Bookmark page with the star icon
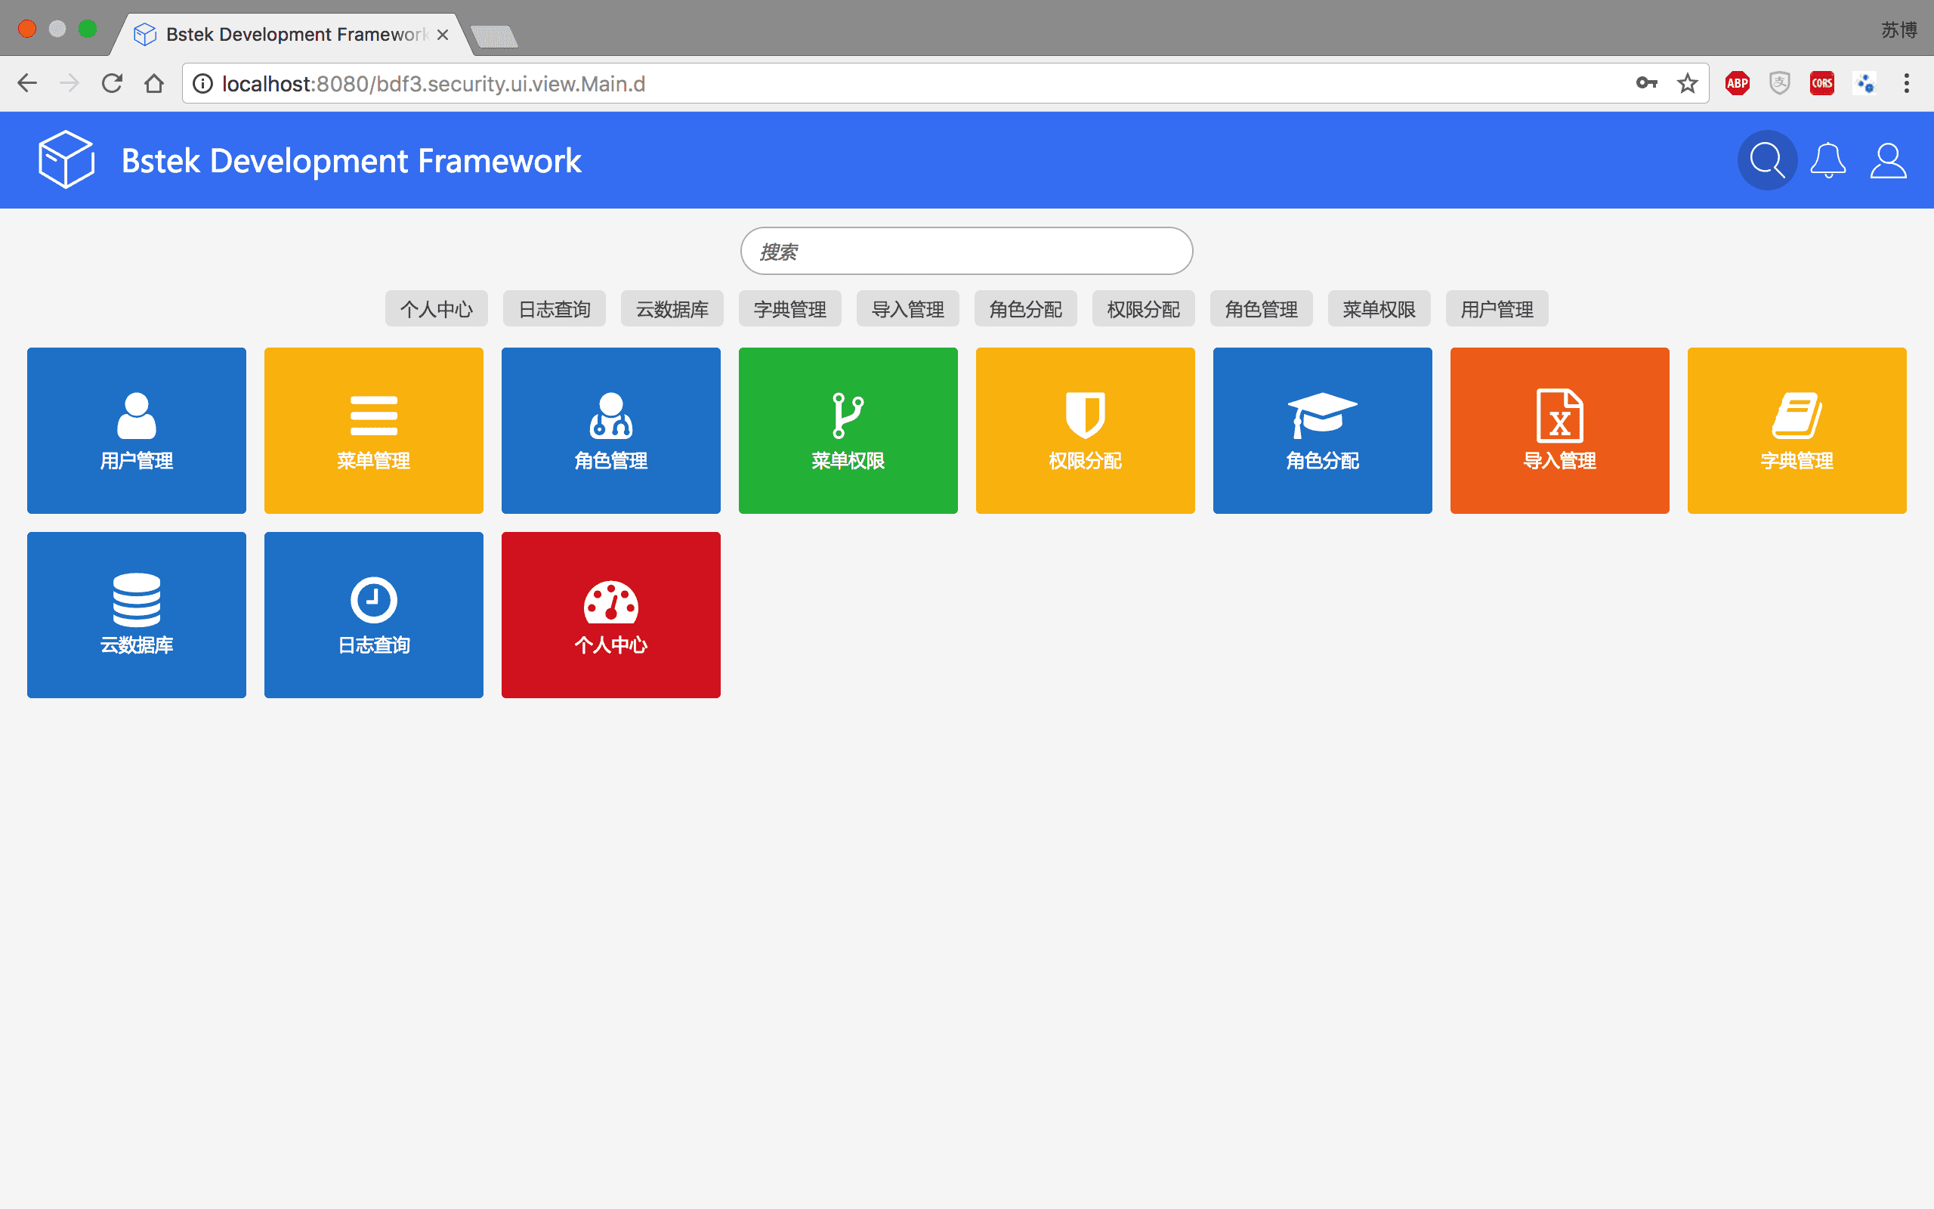 click(x=1687, y=83)
